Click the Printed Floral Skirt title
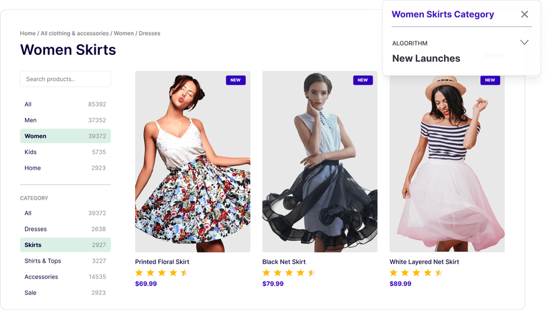Viewport: 549px width, 310px height. coord(162,262)
